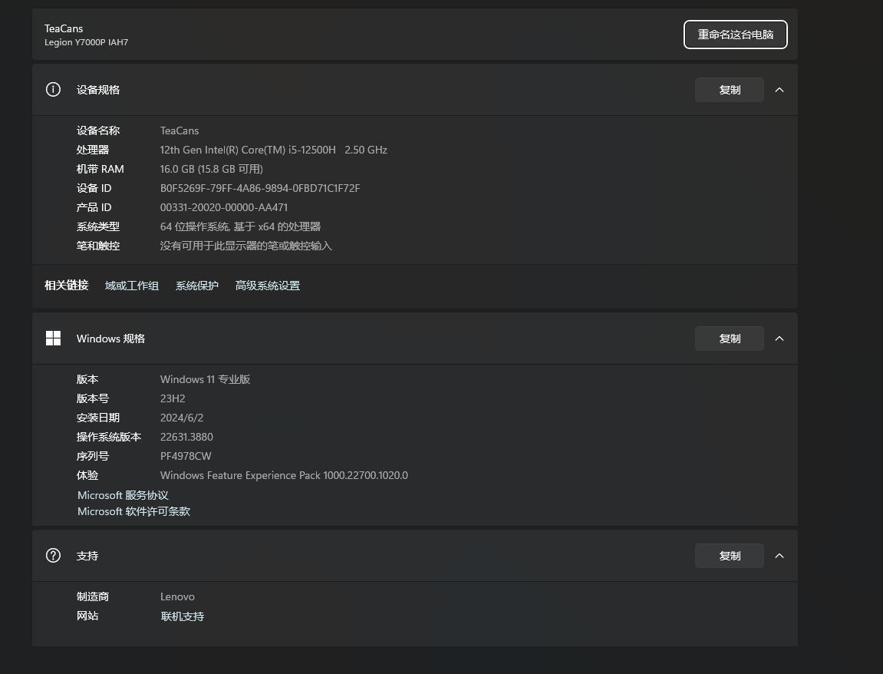Click the question mark icon beside 支持

point(53,555)
